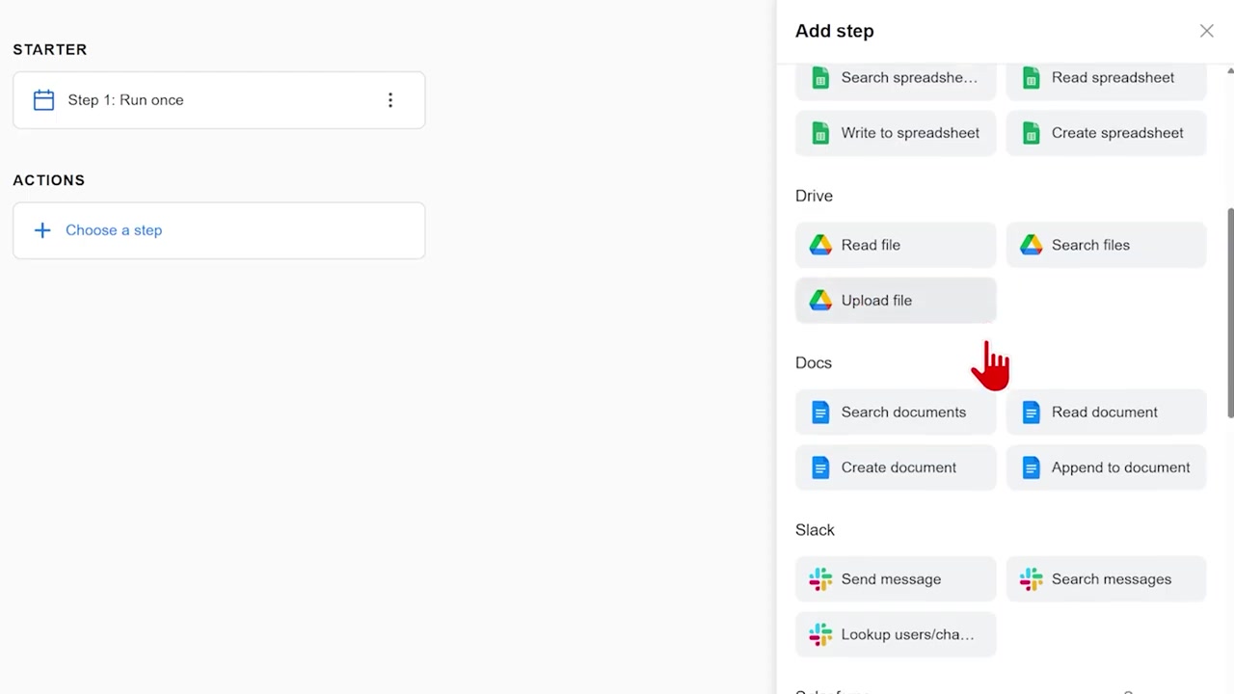Click the Drive icon for Search files
This screenshot has width=1234, height=694.
[1031, 245]
